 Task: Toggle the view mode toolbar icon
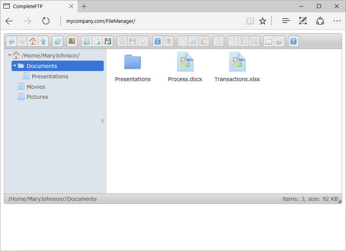pos(268,41)
